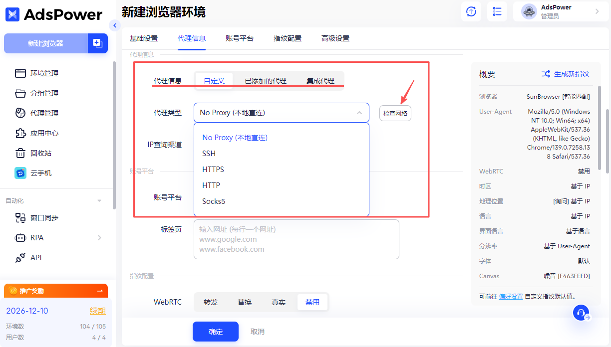Screen dimensions: 611x347
Task: Click the customer support headset icon
Action: tap(581, 313)
